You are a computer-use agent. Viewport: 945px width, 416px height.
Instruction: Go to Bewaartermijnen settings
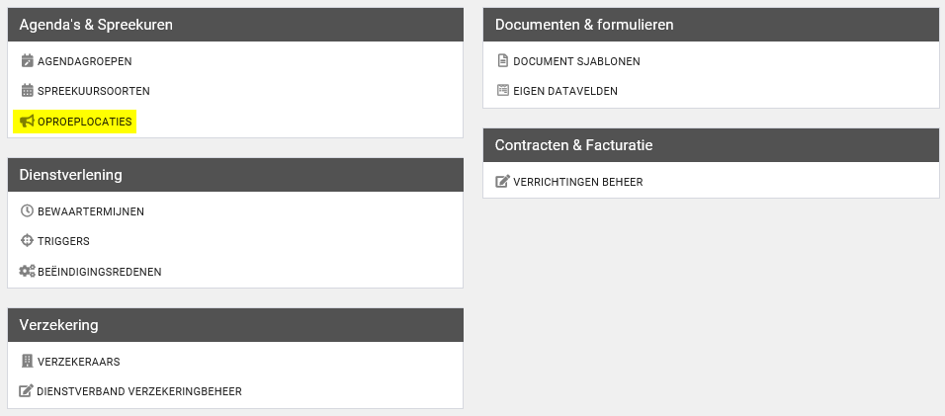click(91, 211)
